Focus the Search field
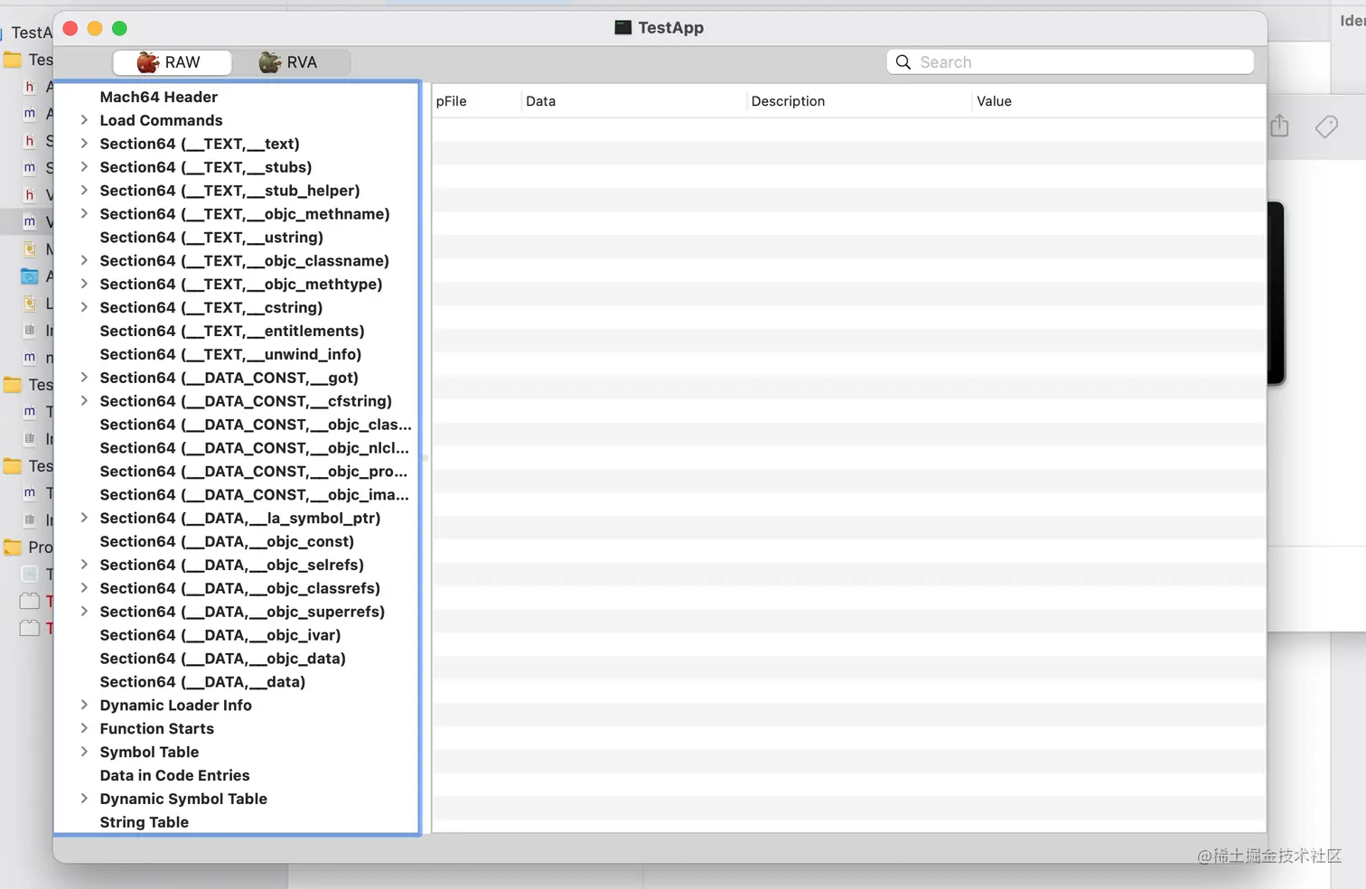The width and height of the screenshot is (1366, 889). pos(1071,62)
